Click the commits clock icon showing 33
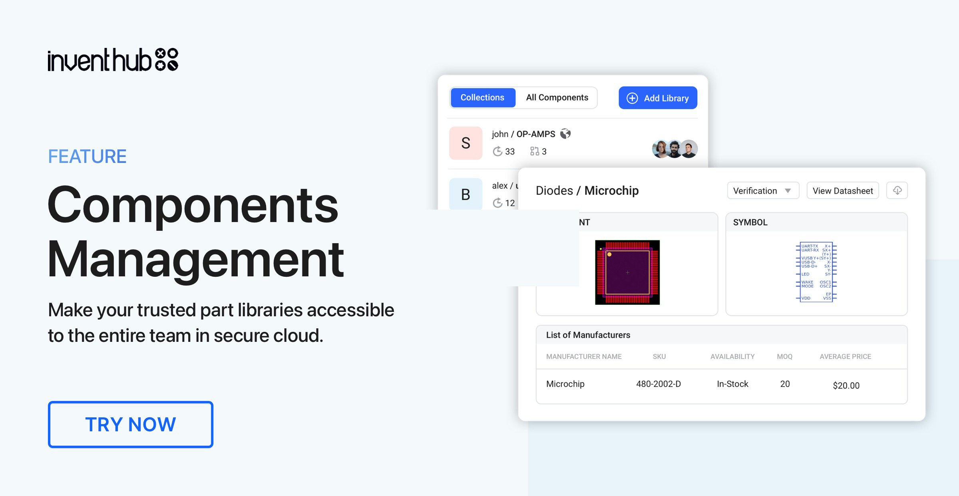 [x=497, y=151]
